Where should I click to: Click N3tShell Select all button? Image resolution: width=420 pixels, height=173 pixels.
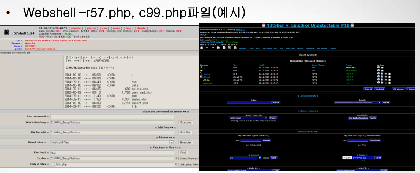tap(368, 89)
